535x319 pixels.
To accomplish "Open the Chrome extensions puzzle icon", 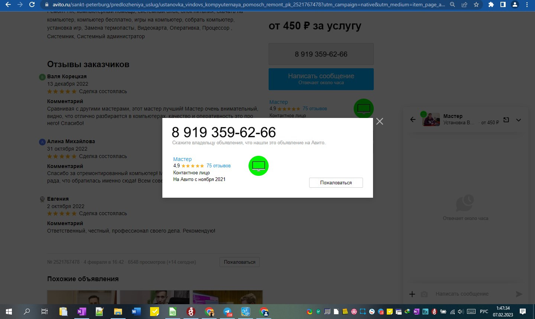I will click(x=491, y=5).
